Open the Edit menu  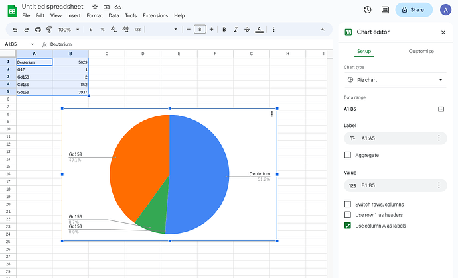click(x=40, y=15)
